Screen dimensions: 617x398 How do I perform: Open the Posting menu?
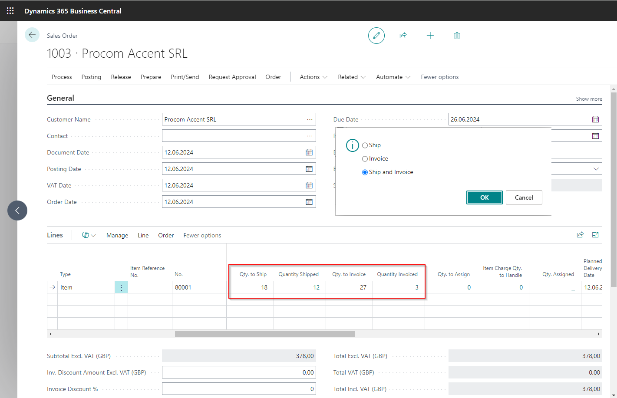tap(91, 77)
